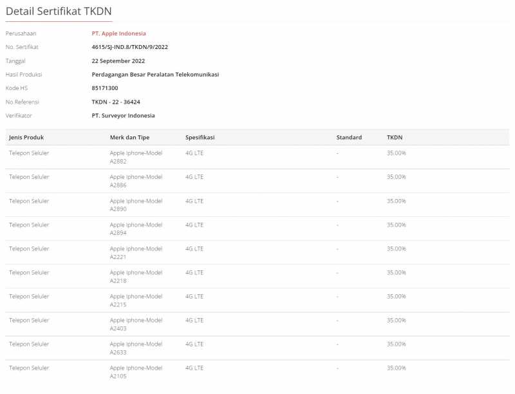The image size is (515, 394).
Task: Select the date 22 September 2022
Action: (x=118, y=61)
